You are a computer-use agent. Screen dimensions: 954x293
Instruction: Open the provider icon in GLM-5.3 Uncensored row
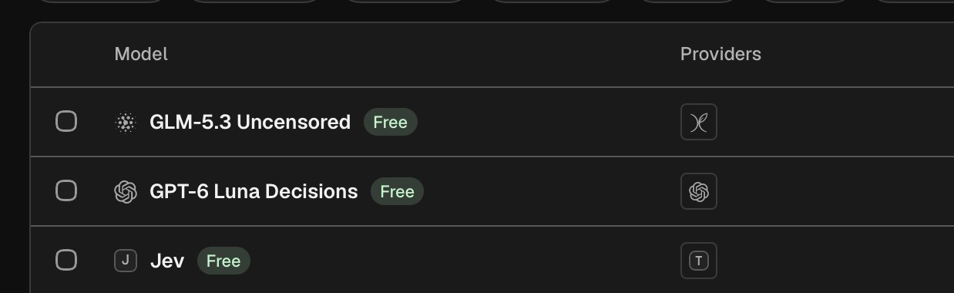pos(699,122)
